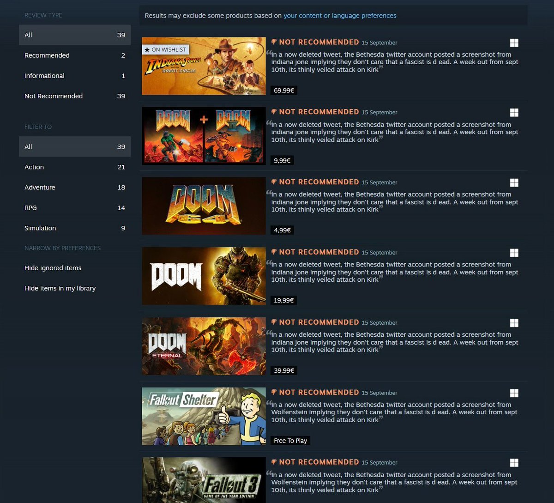
Task: Click Windows icon on Indiana Jones row
Action: (514, 42)
